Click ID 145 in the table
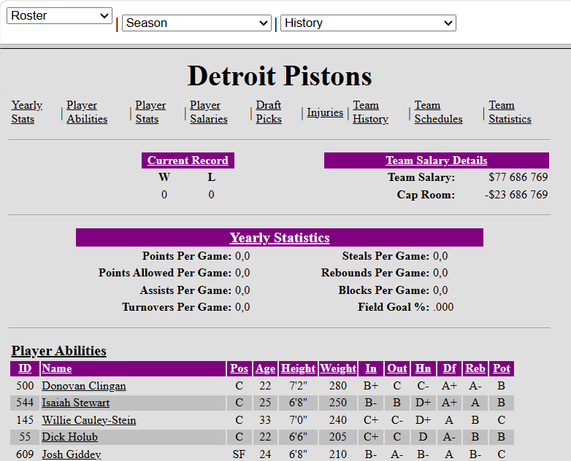The image size is (571, 461). click(25, 420)
